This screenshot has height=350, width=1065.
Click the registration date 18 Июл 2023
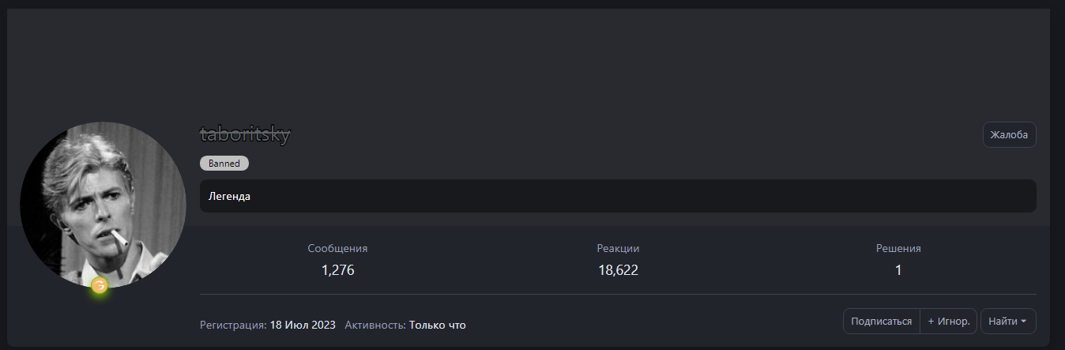[x=303, y=325]
